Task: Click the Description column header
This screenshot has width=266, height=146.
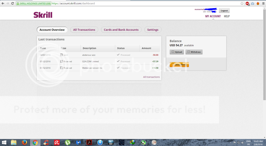Action: (x=98, y=48)
